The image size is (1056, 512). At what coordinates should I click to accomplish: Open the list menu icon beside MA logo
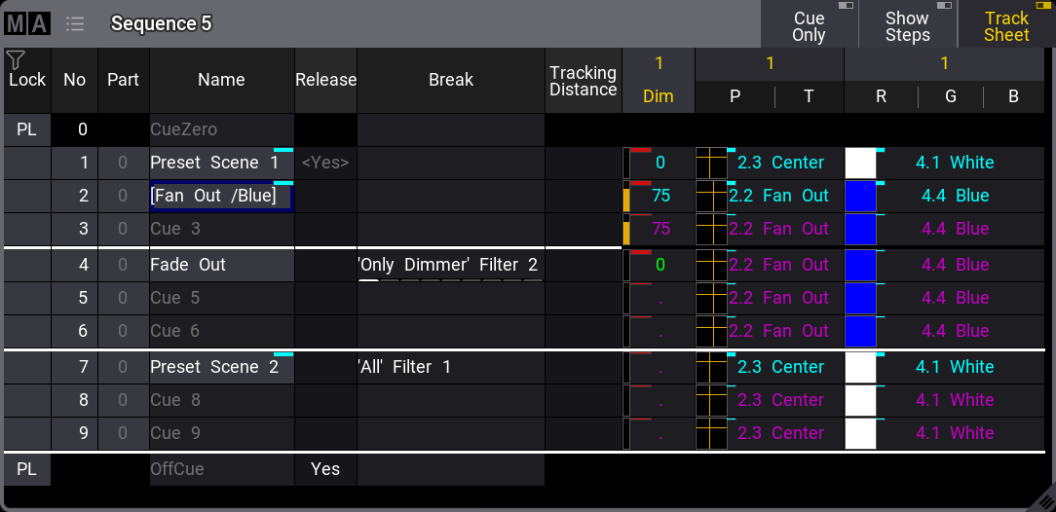[75, 23]
